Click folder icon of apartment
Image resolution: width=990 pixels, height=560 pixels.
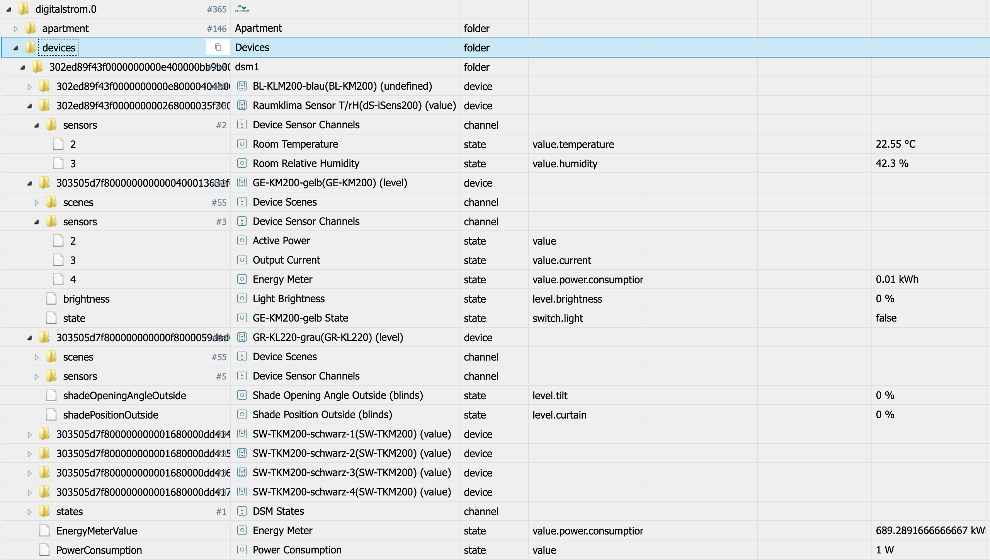[31, 28]
